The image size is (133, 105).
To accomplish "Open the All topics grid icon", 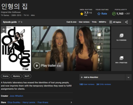I will point(111,22).
